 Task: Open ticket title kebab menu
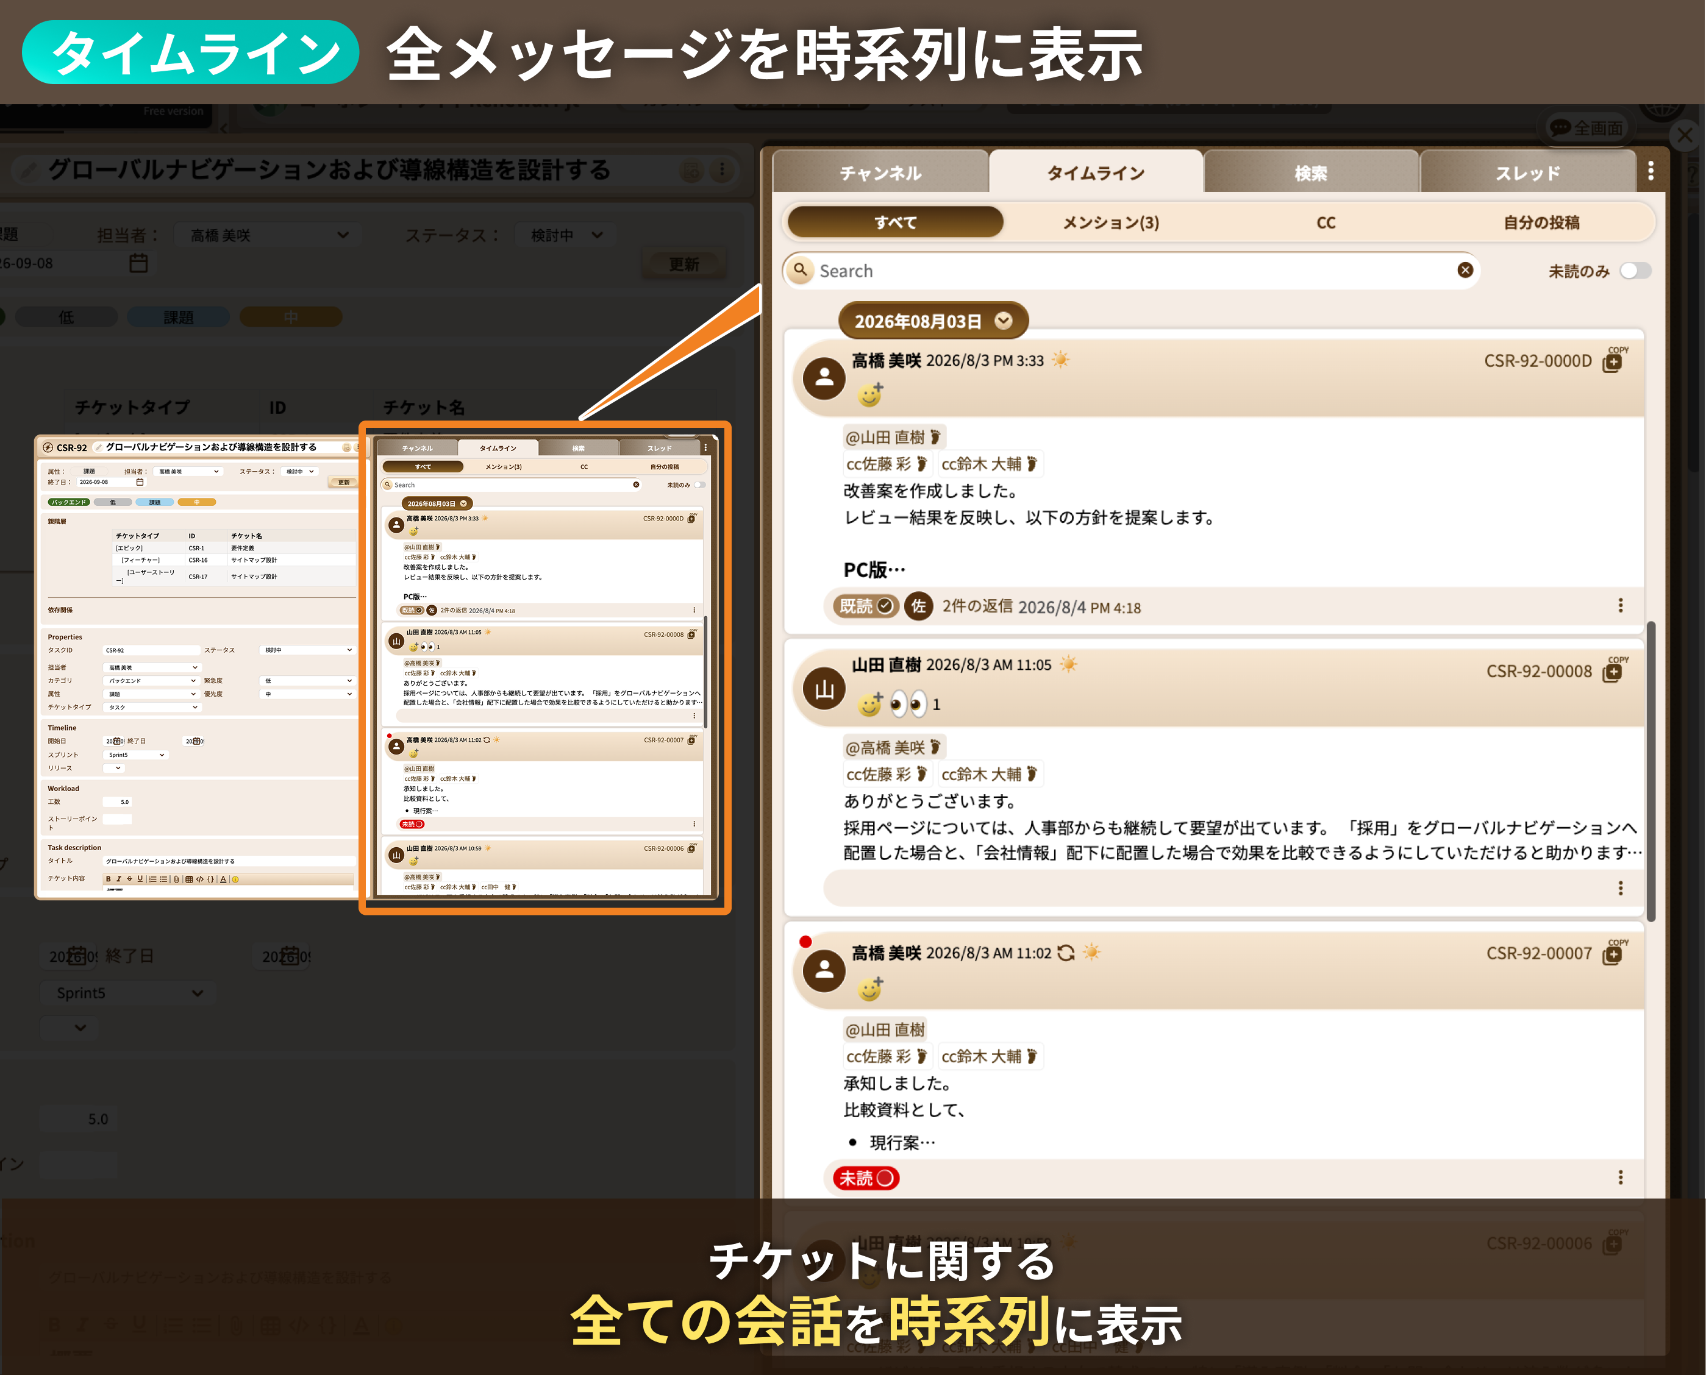click(721, 169)
